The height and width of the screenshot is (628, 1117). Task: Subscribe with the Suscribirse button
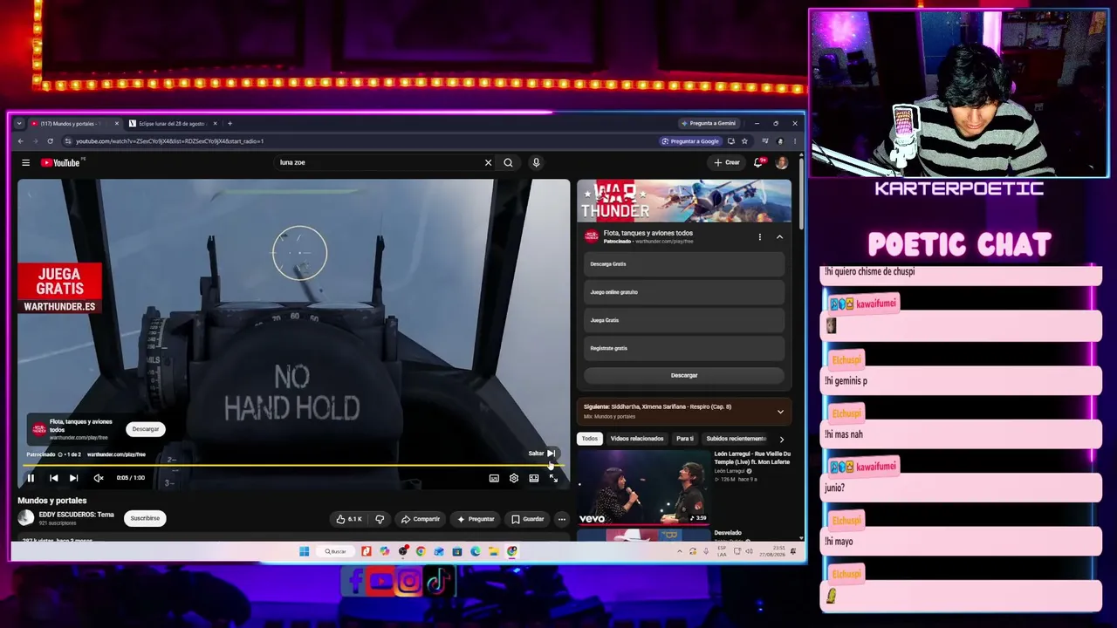coord(145,518)
